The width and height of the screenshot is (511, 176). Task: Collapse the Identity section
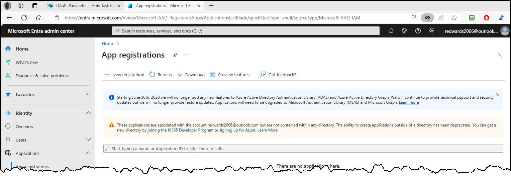coord(88,113)
